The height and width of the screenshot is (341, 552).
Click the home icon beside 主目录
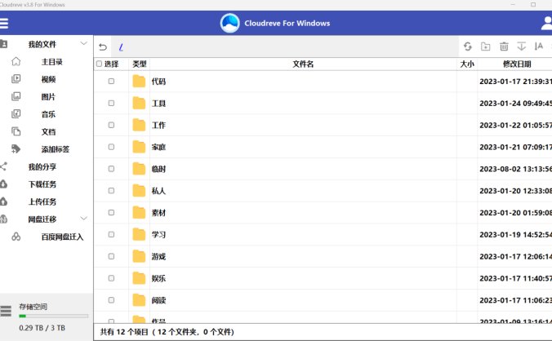point(16,61)
